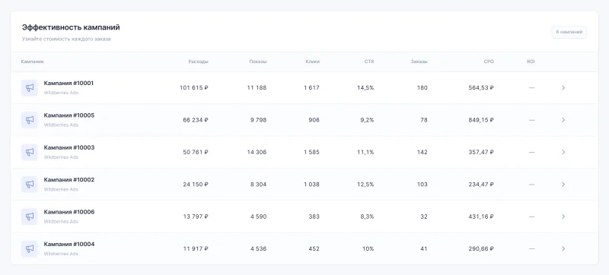The height and width of the screenshot is (275, 609).
Task: Select CPO value '234,47 ₽'
Action: click(x=481, y=185)
